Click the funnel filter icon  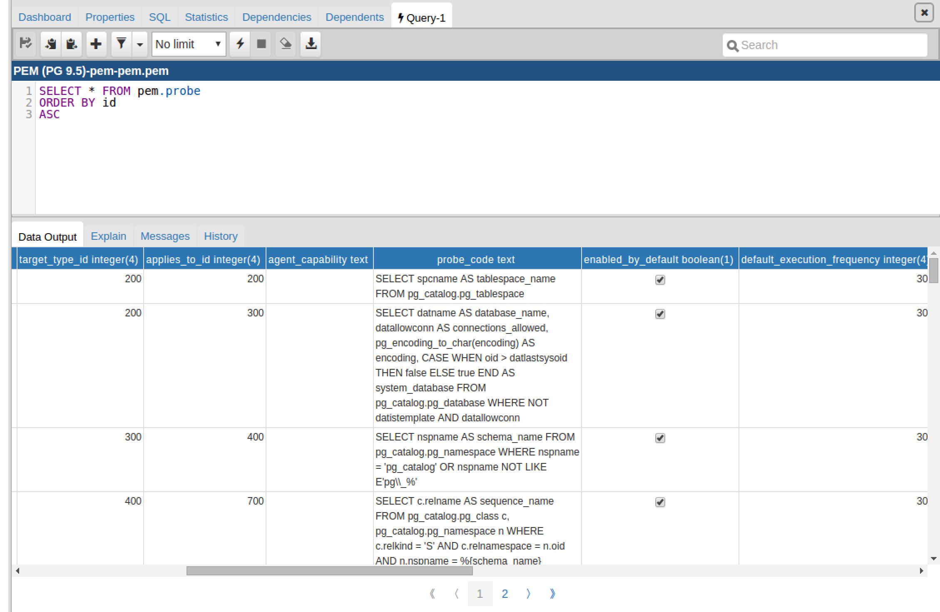[x=121, y=44]
